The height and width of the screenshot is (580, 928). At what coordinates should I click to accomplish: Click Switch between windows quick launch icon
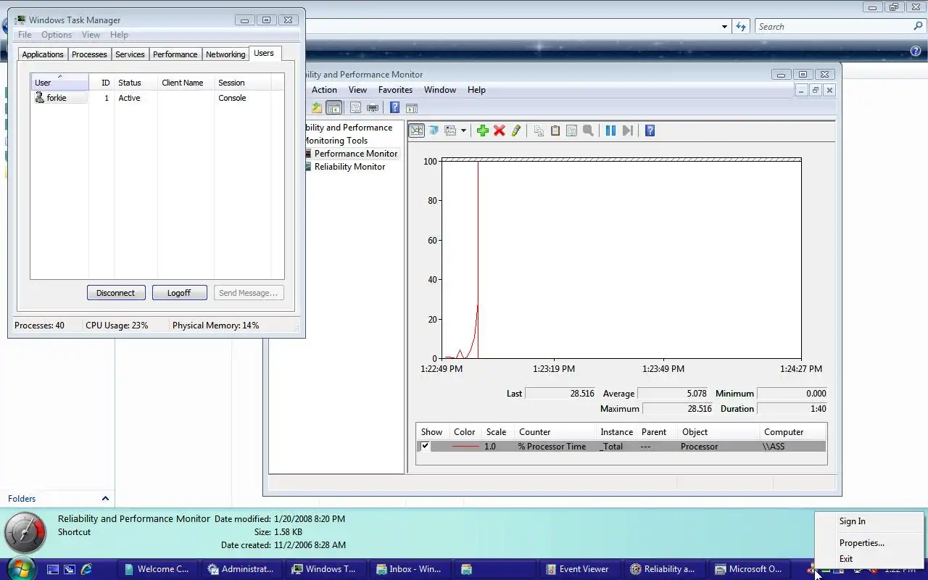tap(70, 569)
